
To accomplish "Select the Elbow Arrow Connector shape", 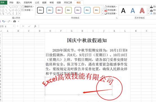I will 10,10.
